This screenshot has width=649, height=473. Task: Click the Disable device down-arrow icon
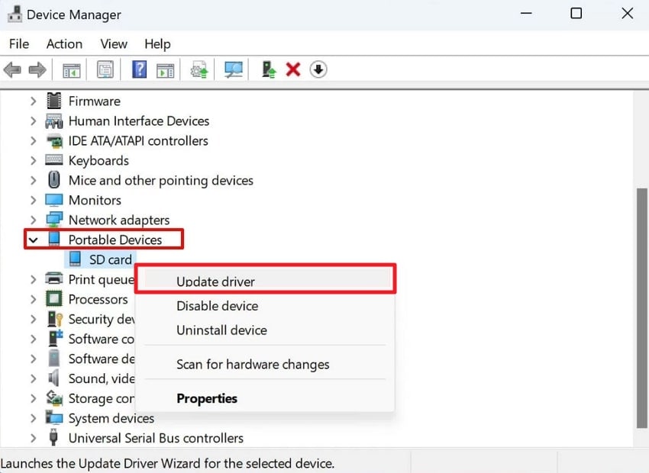coord(318,69)
